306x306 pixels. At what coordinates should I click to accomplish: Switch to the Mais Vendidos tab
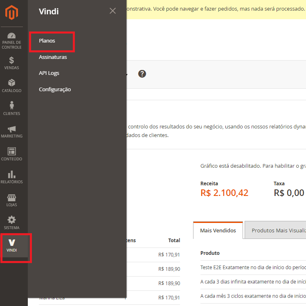(218, 230)
